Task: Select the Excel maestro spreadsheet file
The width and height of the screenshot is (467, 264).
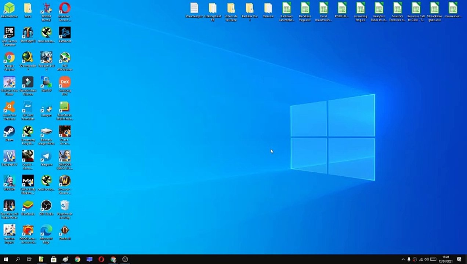Action: [x=323, y=12]
